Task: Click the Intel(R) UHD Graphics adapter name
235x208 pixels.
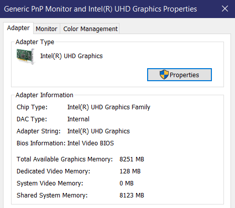Action: pyautogui.click(x=71, y=56)
